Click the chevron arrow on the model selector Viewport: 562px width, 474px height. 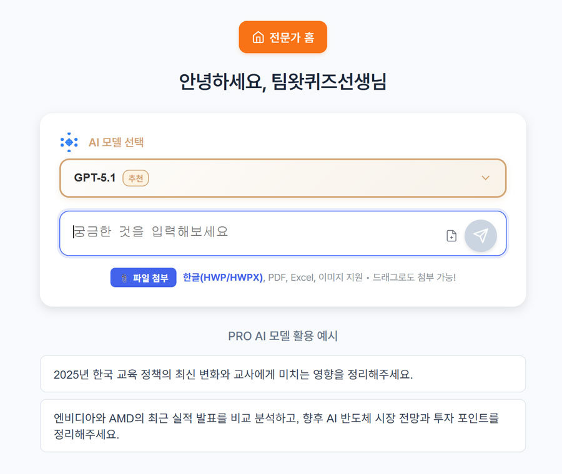[x=486, y=178]
